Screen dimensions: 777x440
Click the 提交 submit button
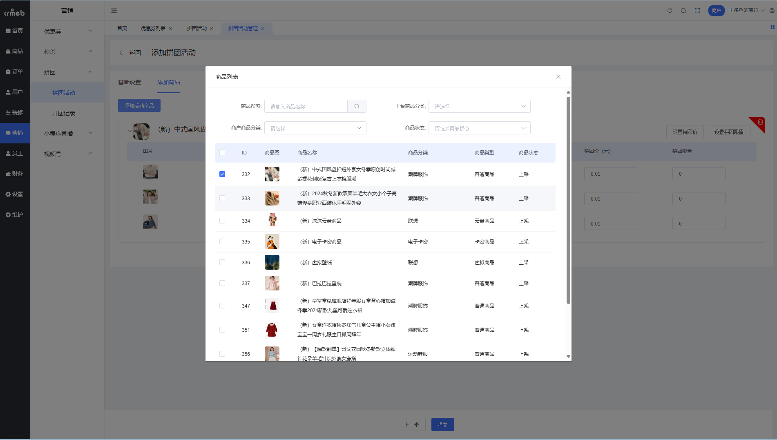[x=442, y=424]
